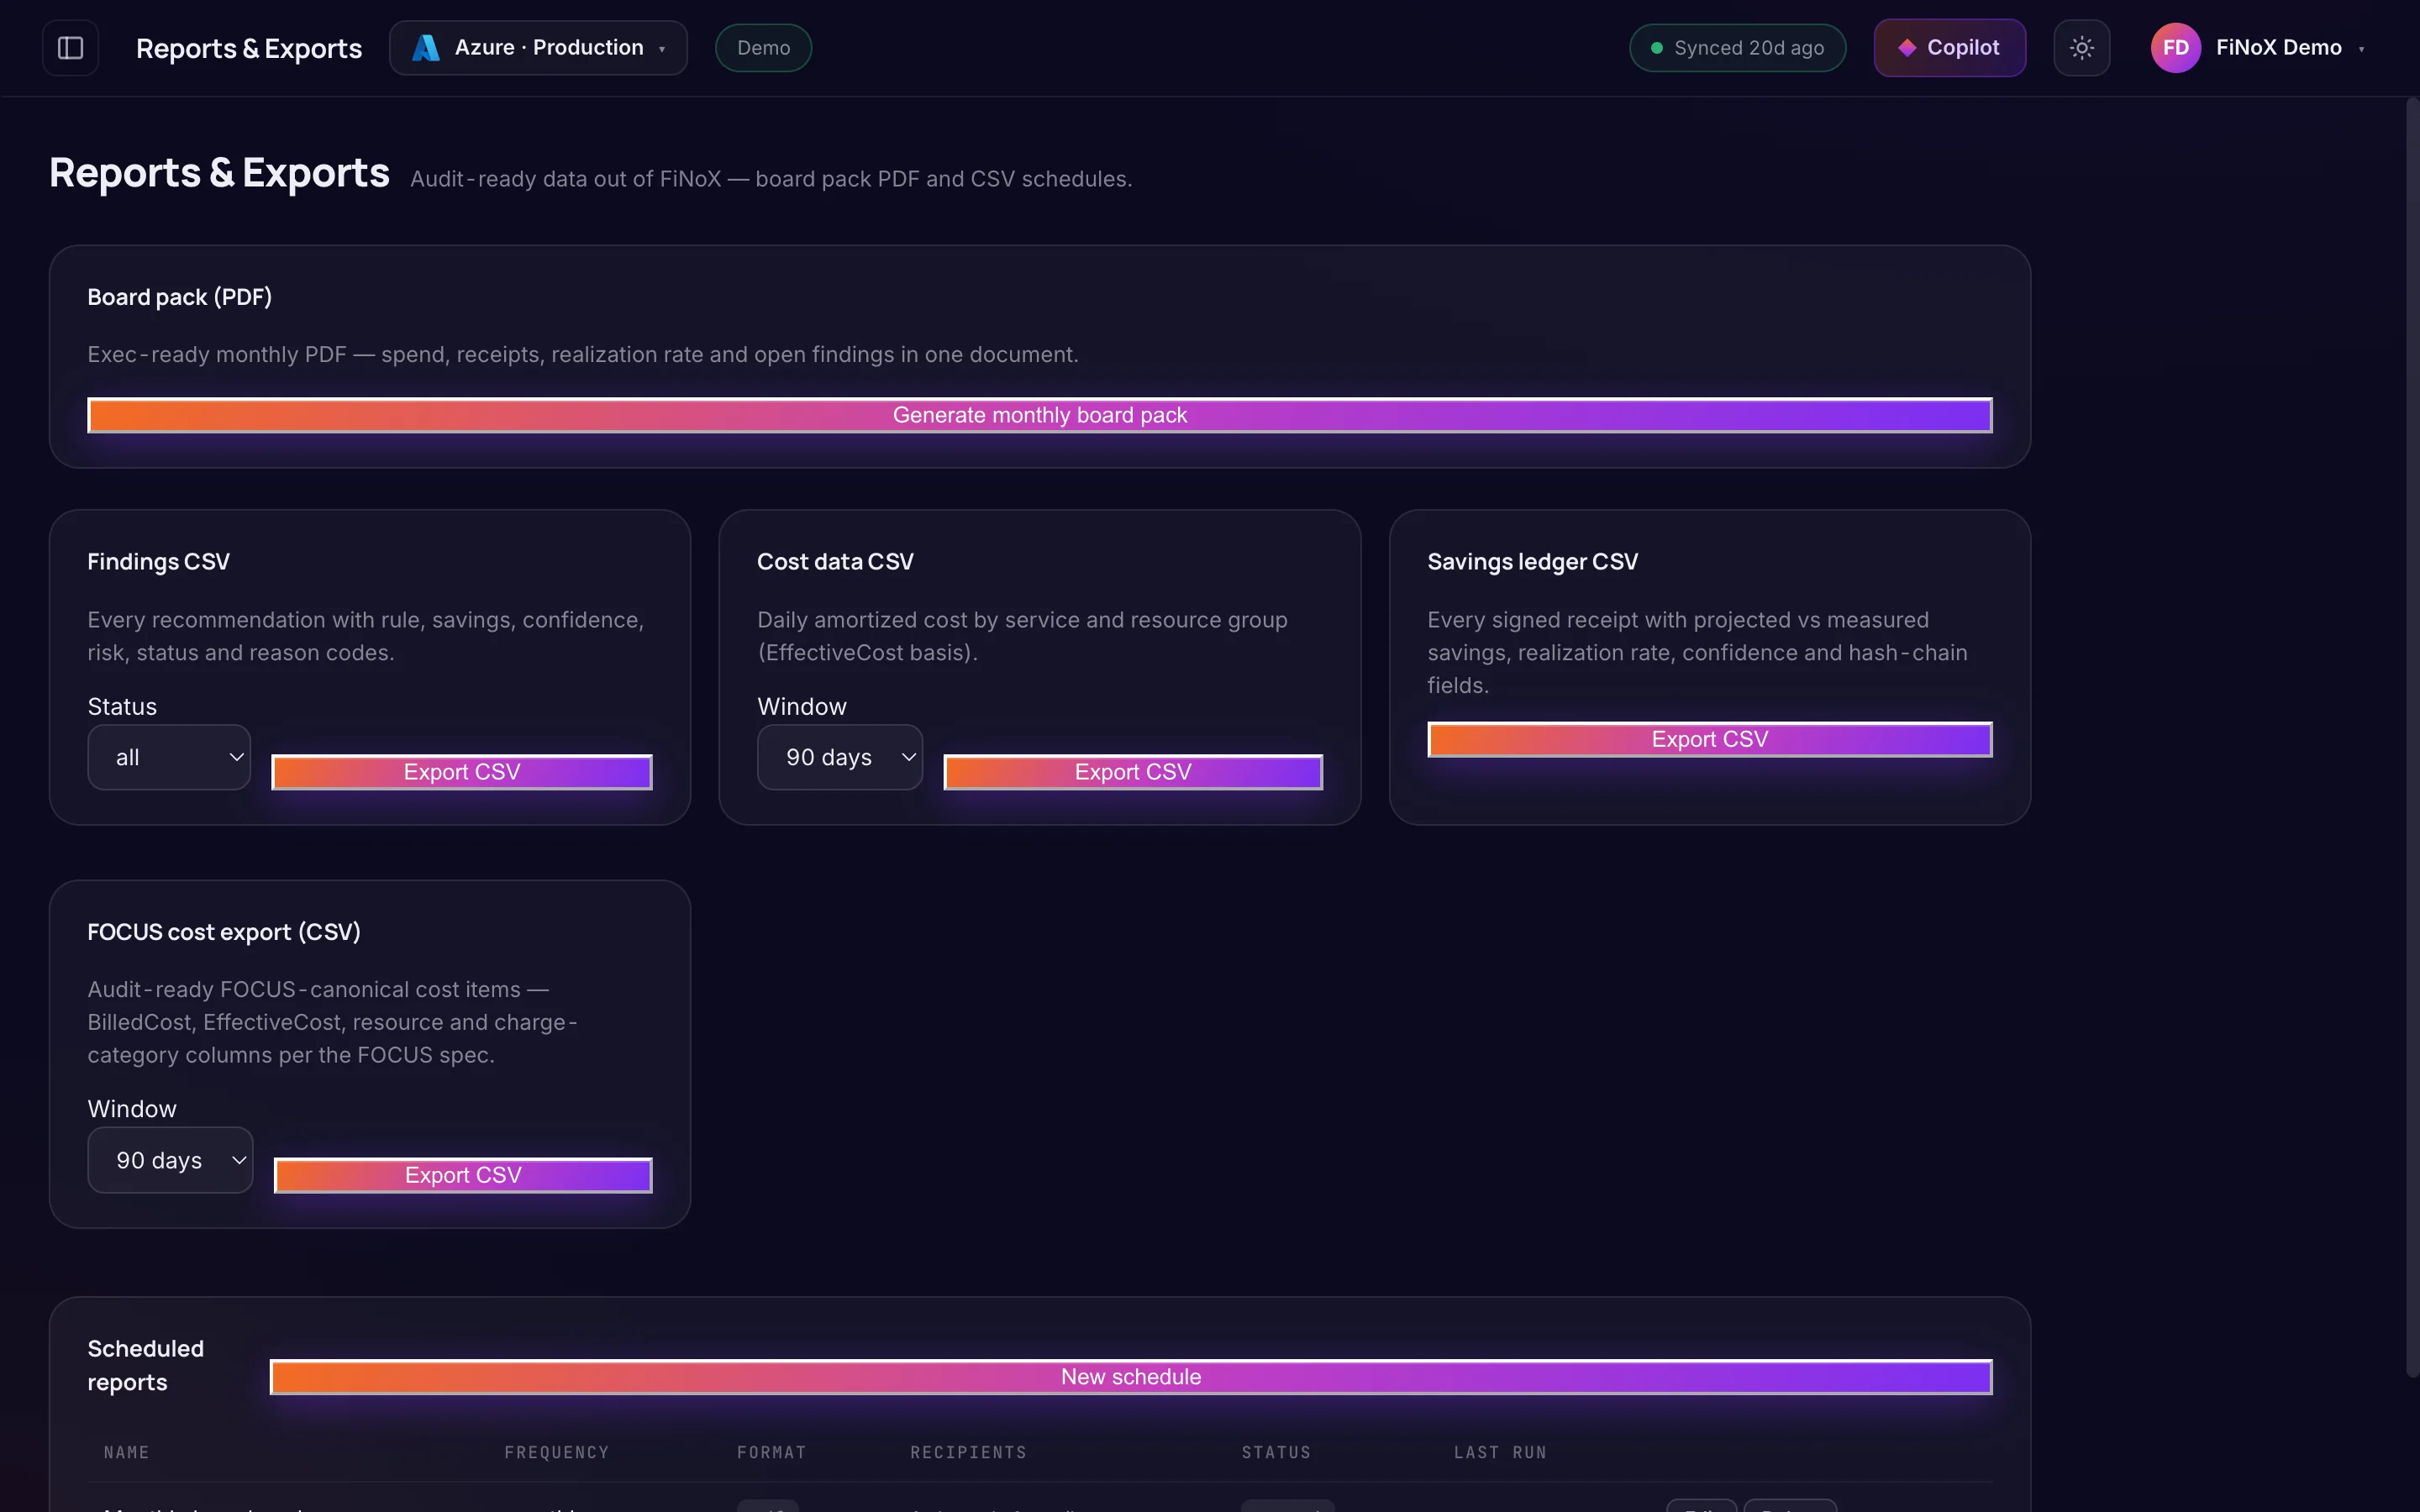Click the LAST RUN column header
The width and height of the screenshot is (2420, 1512).
pyautogui.click(x=1500, y=1452)
